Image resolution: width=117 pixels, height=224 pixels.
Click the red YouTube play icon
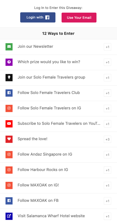(9, 124)
